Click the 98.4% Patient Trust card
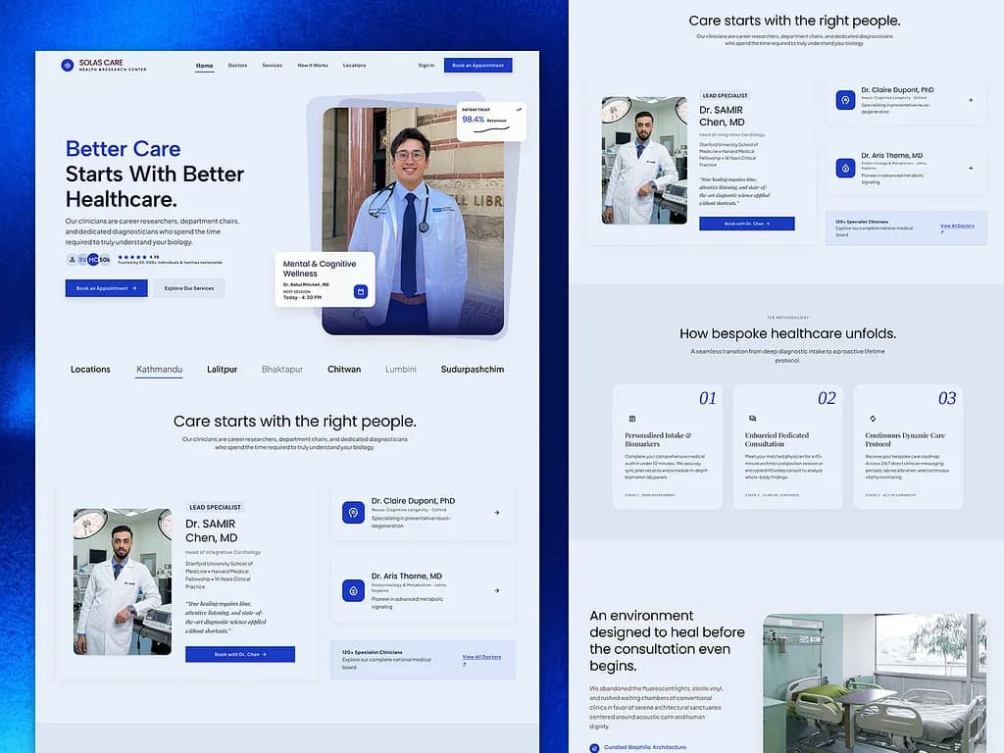Screen dimensions: 1004x753 491,121
